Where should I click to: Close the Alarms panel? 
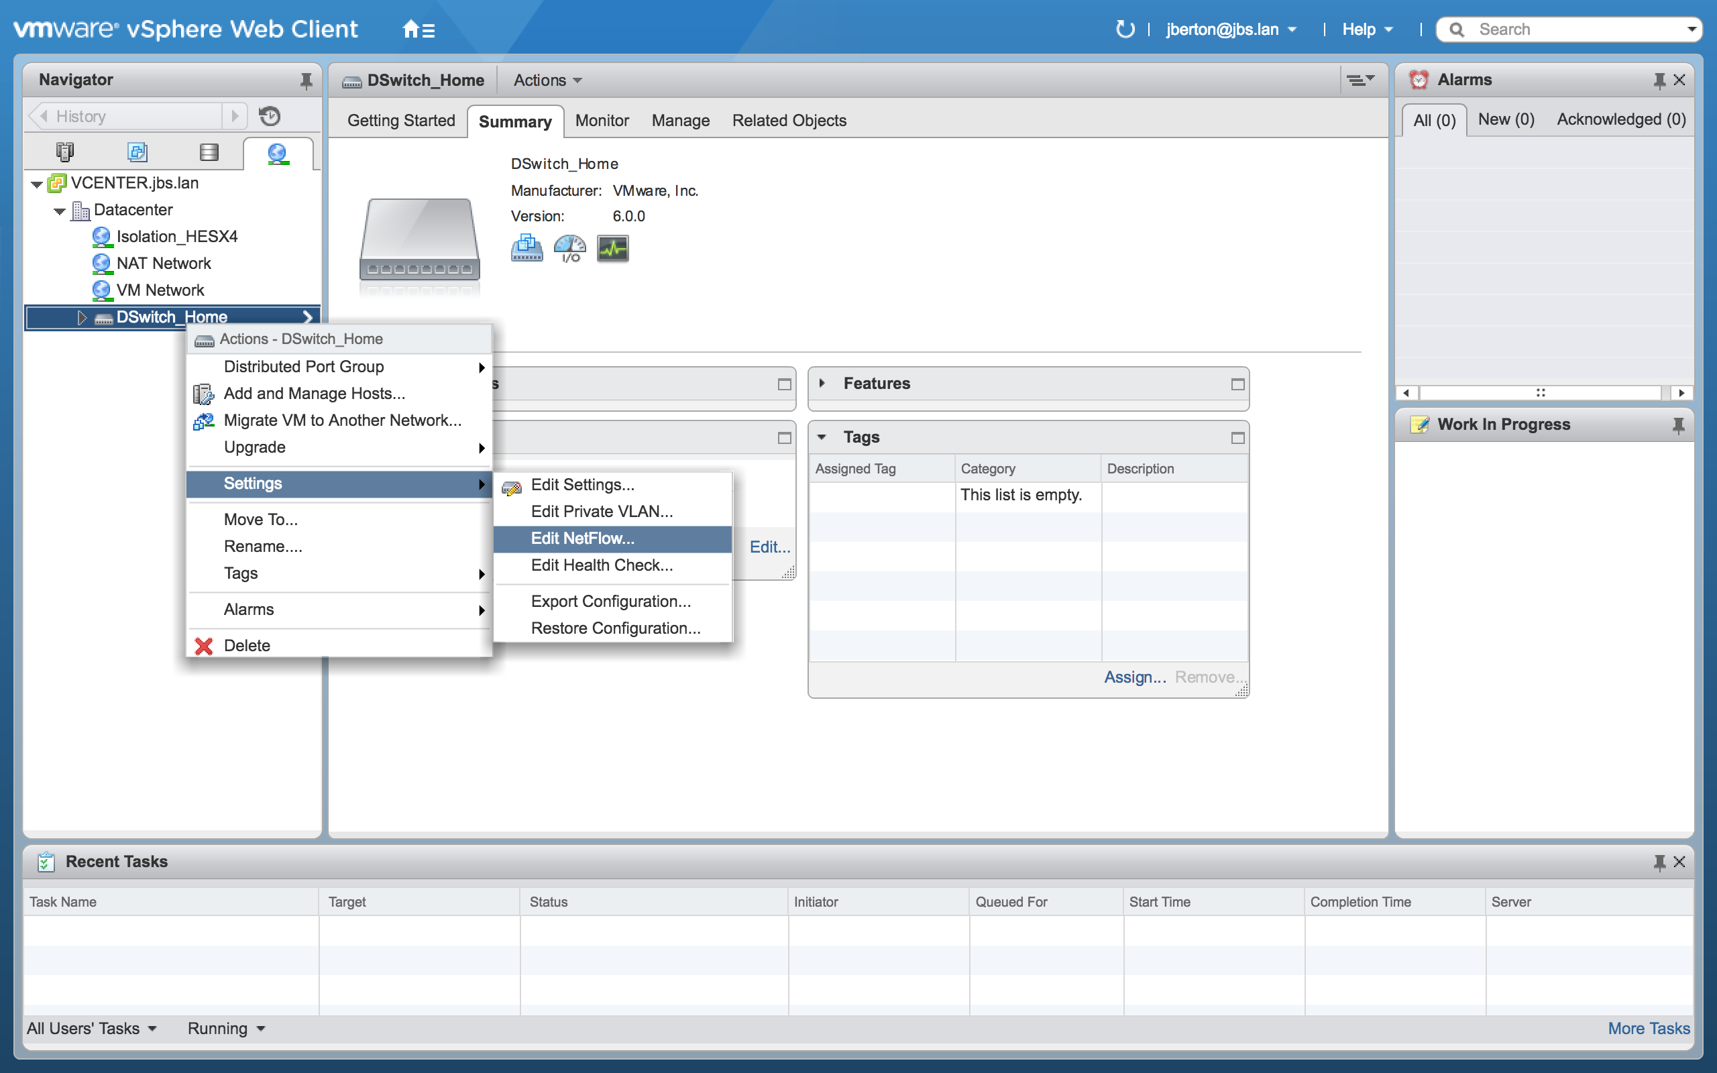1679,80
